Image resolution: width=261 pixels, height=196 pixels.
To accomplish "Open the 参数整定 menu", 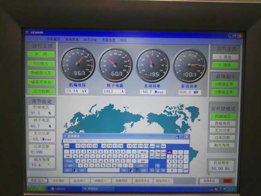I will [54, 40].
